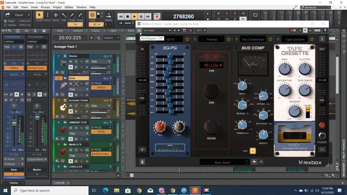Click the Tracks menu button in track view

pyautogui.click(x=97, y=30)
